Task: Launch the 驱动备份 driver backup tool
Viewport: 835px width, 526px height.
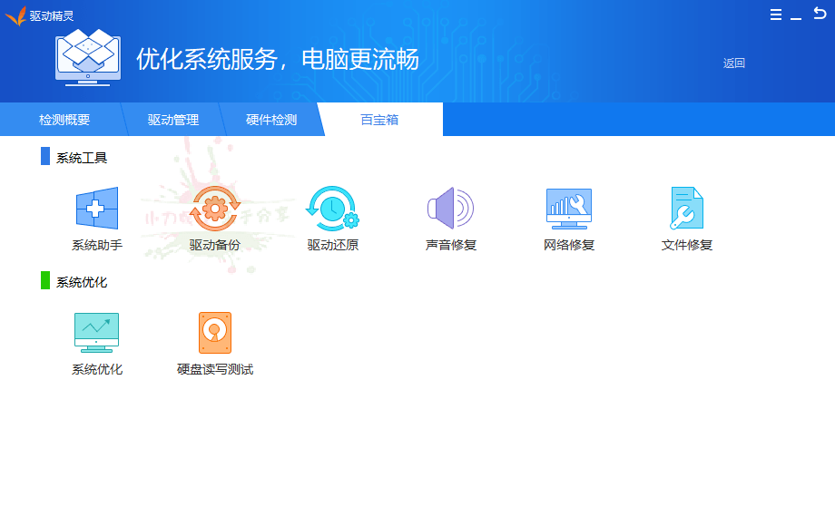Action: coord(214,216)
